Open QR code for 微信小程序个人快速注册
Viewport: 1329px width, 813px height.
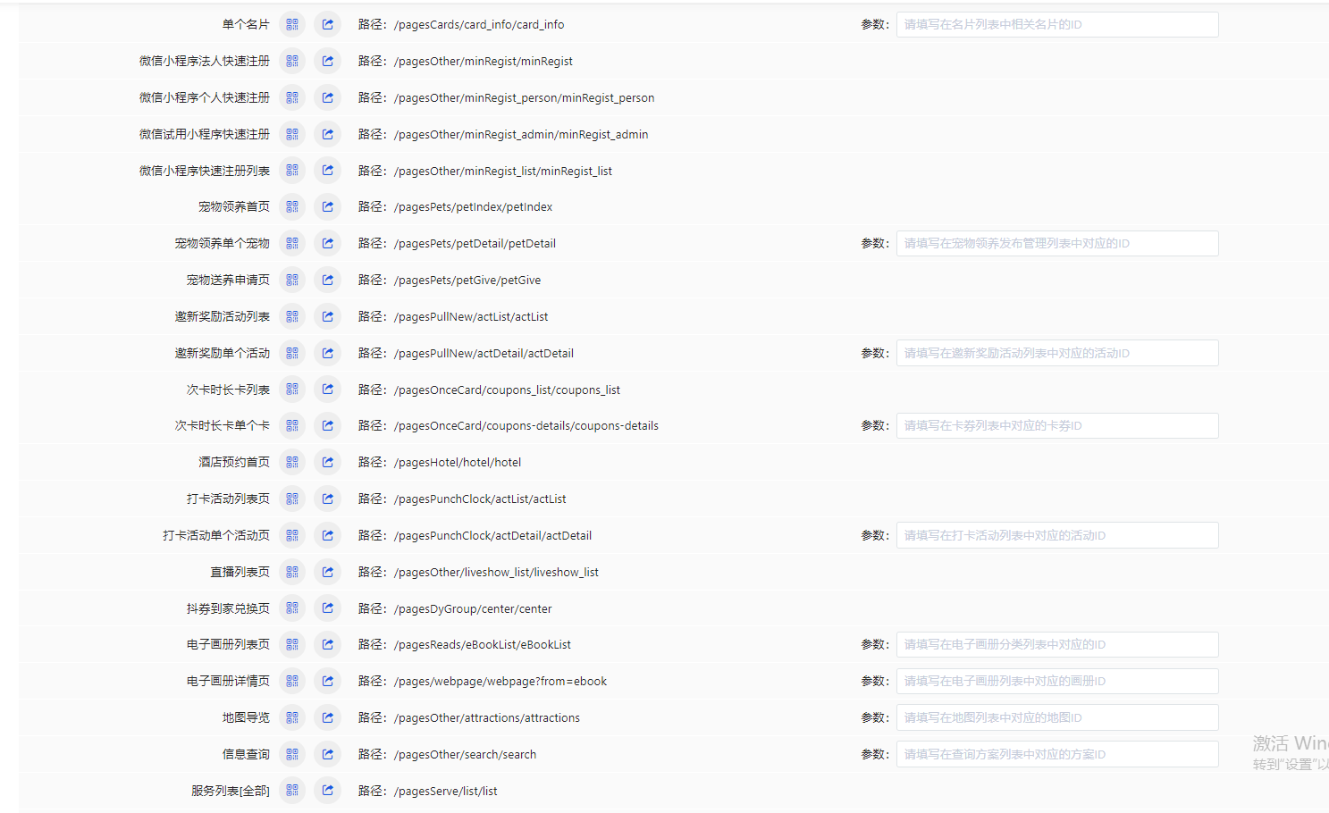pos(292,98)
